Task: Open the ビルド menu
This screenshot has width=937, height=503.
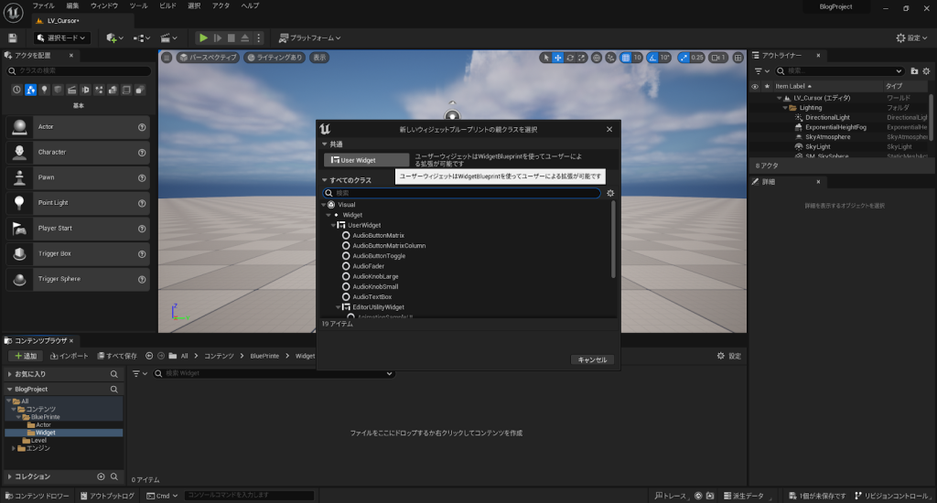Action: [168, 5]
